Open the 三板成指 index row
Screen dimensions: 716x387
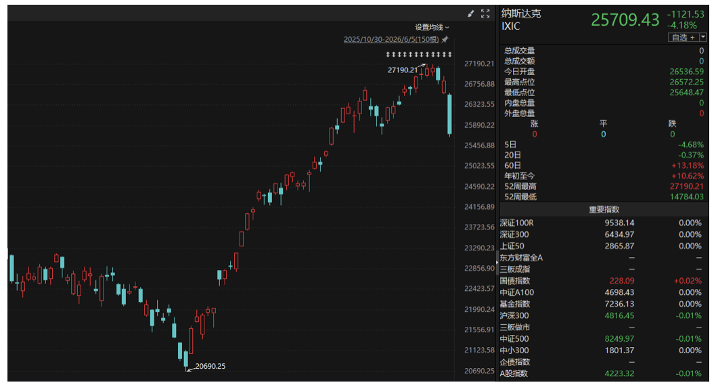coord(604,269)
